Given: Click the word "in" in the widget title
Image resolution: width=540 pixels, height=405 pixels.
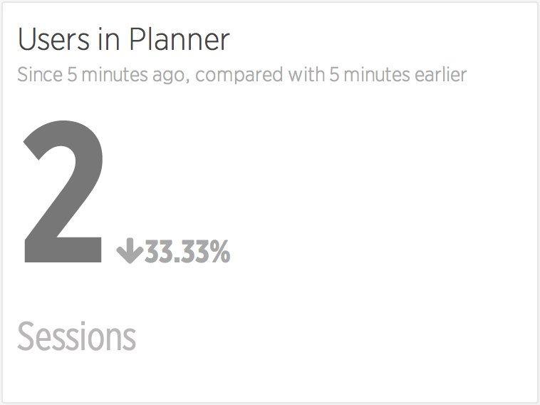Looking at the screenshot, I should click(109, 40).
